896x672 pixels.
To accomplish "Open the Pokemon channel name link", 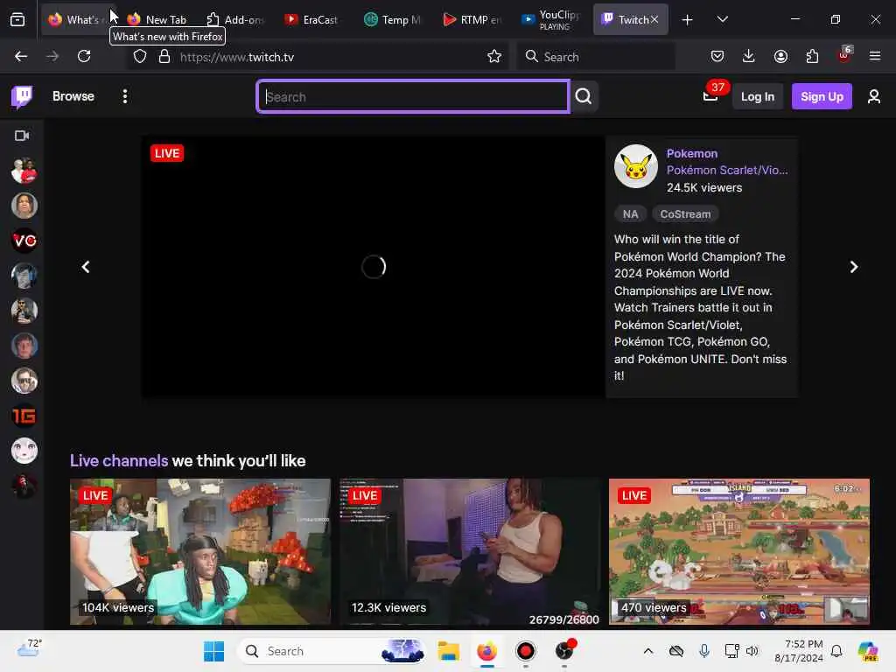I will click(x=692, y=154).
